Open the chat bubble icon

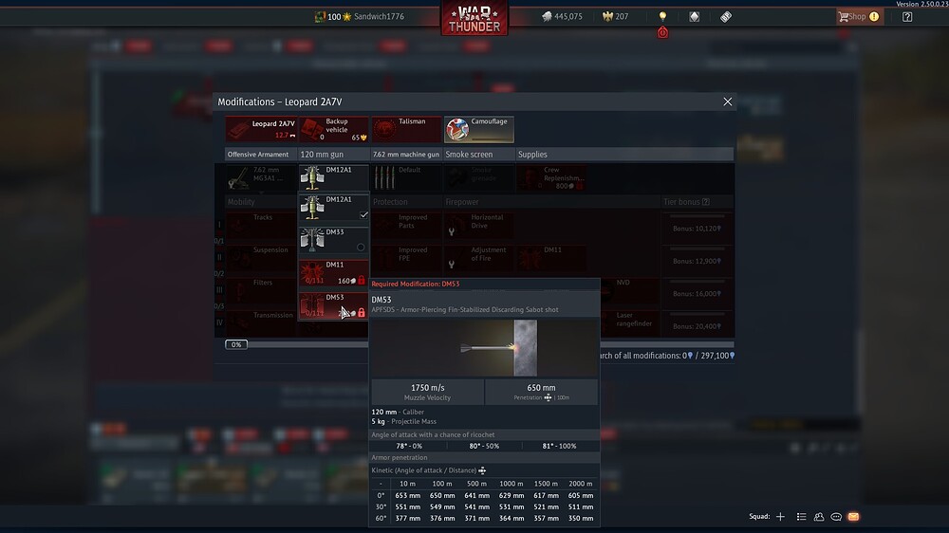(836, 517)
